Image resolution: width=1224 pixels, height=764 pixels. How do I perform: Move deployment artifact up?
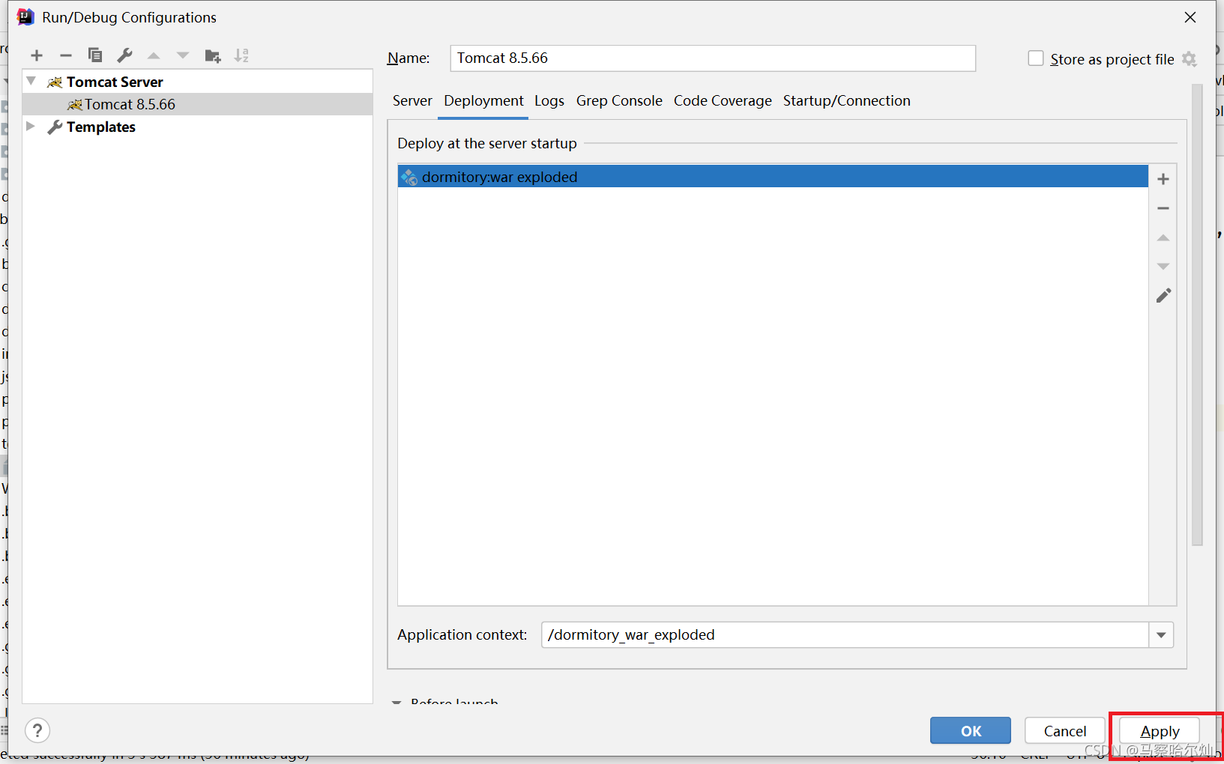point(1163,237)
